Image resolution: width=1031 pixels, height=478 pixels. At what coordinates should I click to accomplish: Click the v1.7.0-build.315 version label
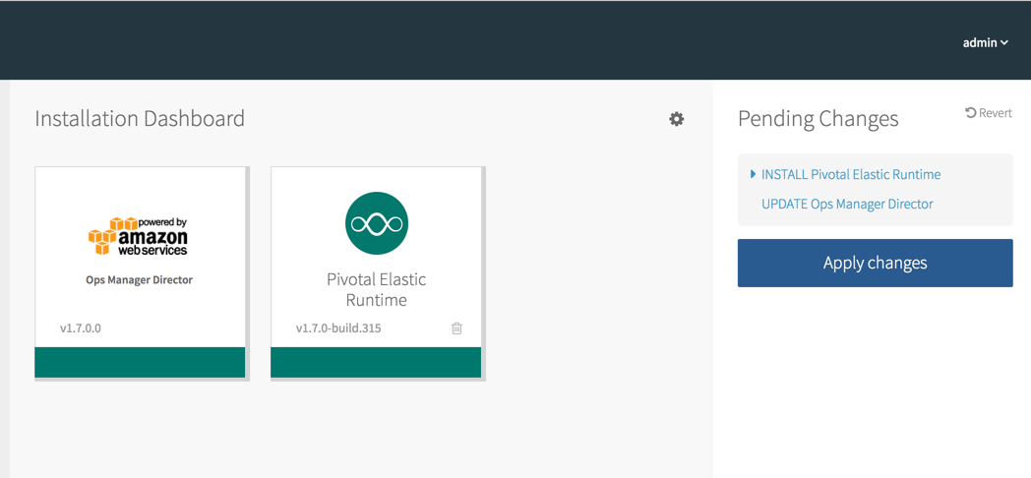pos(338,329)
